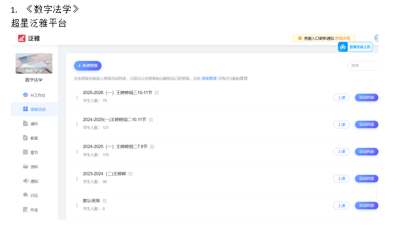Viewport: 405px width, 225px height.
Task: Click QR code icon beside 默认班级
Action: click(x=105, y=201)
